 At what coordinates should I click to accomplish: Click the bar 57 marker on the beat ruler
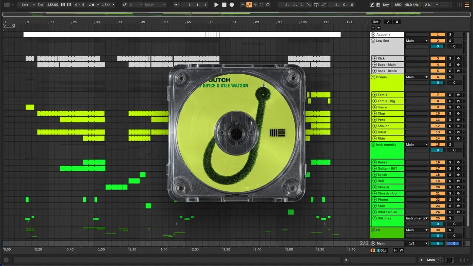[166, 22]
